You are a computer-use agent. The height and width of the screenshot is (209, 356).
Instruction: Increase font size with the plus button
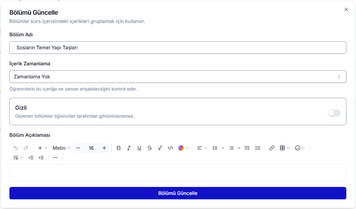(104, 148)
